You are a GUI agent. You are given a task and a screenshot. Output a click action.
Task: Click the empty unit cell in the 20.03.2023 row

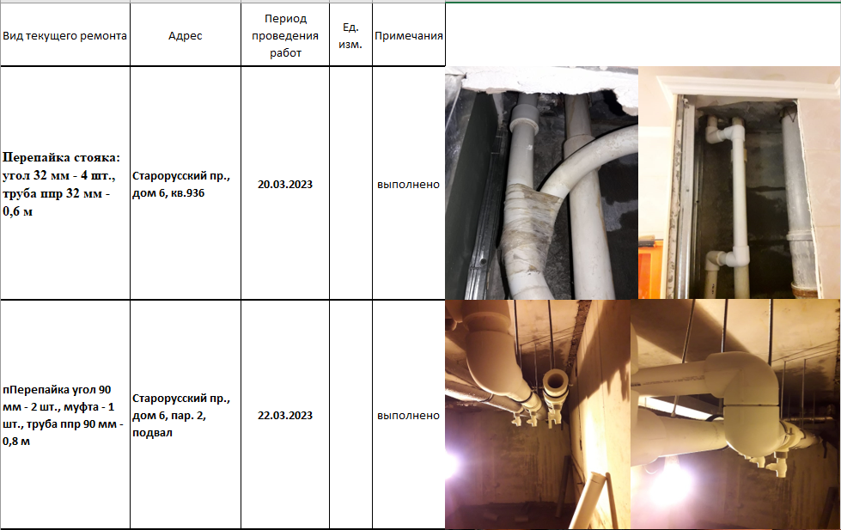(x=350, y=184)
